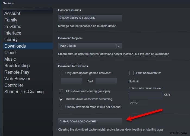Uncheck Throttle downloads while streaming
This screenshot has width=190, height=136.
pos(61,99)
